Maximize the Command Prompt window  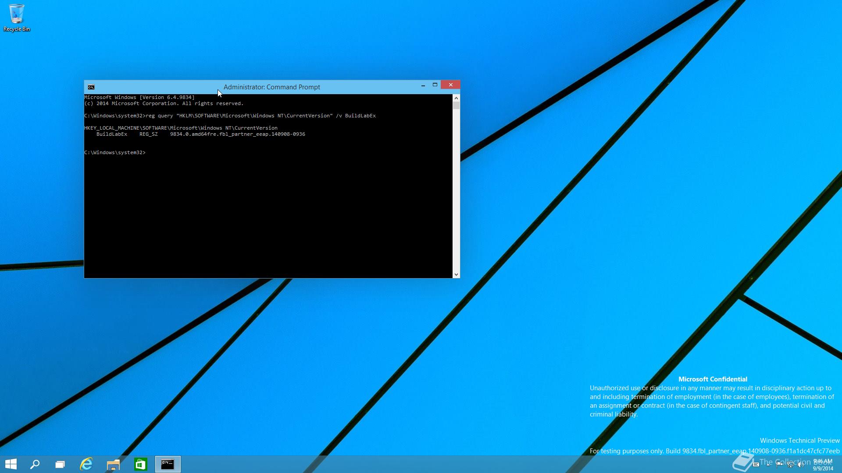click(x=435, y=85)
